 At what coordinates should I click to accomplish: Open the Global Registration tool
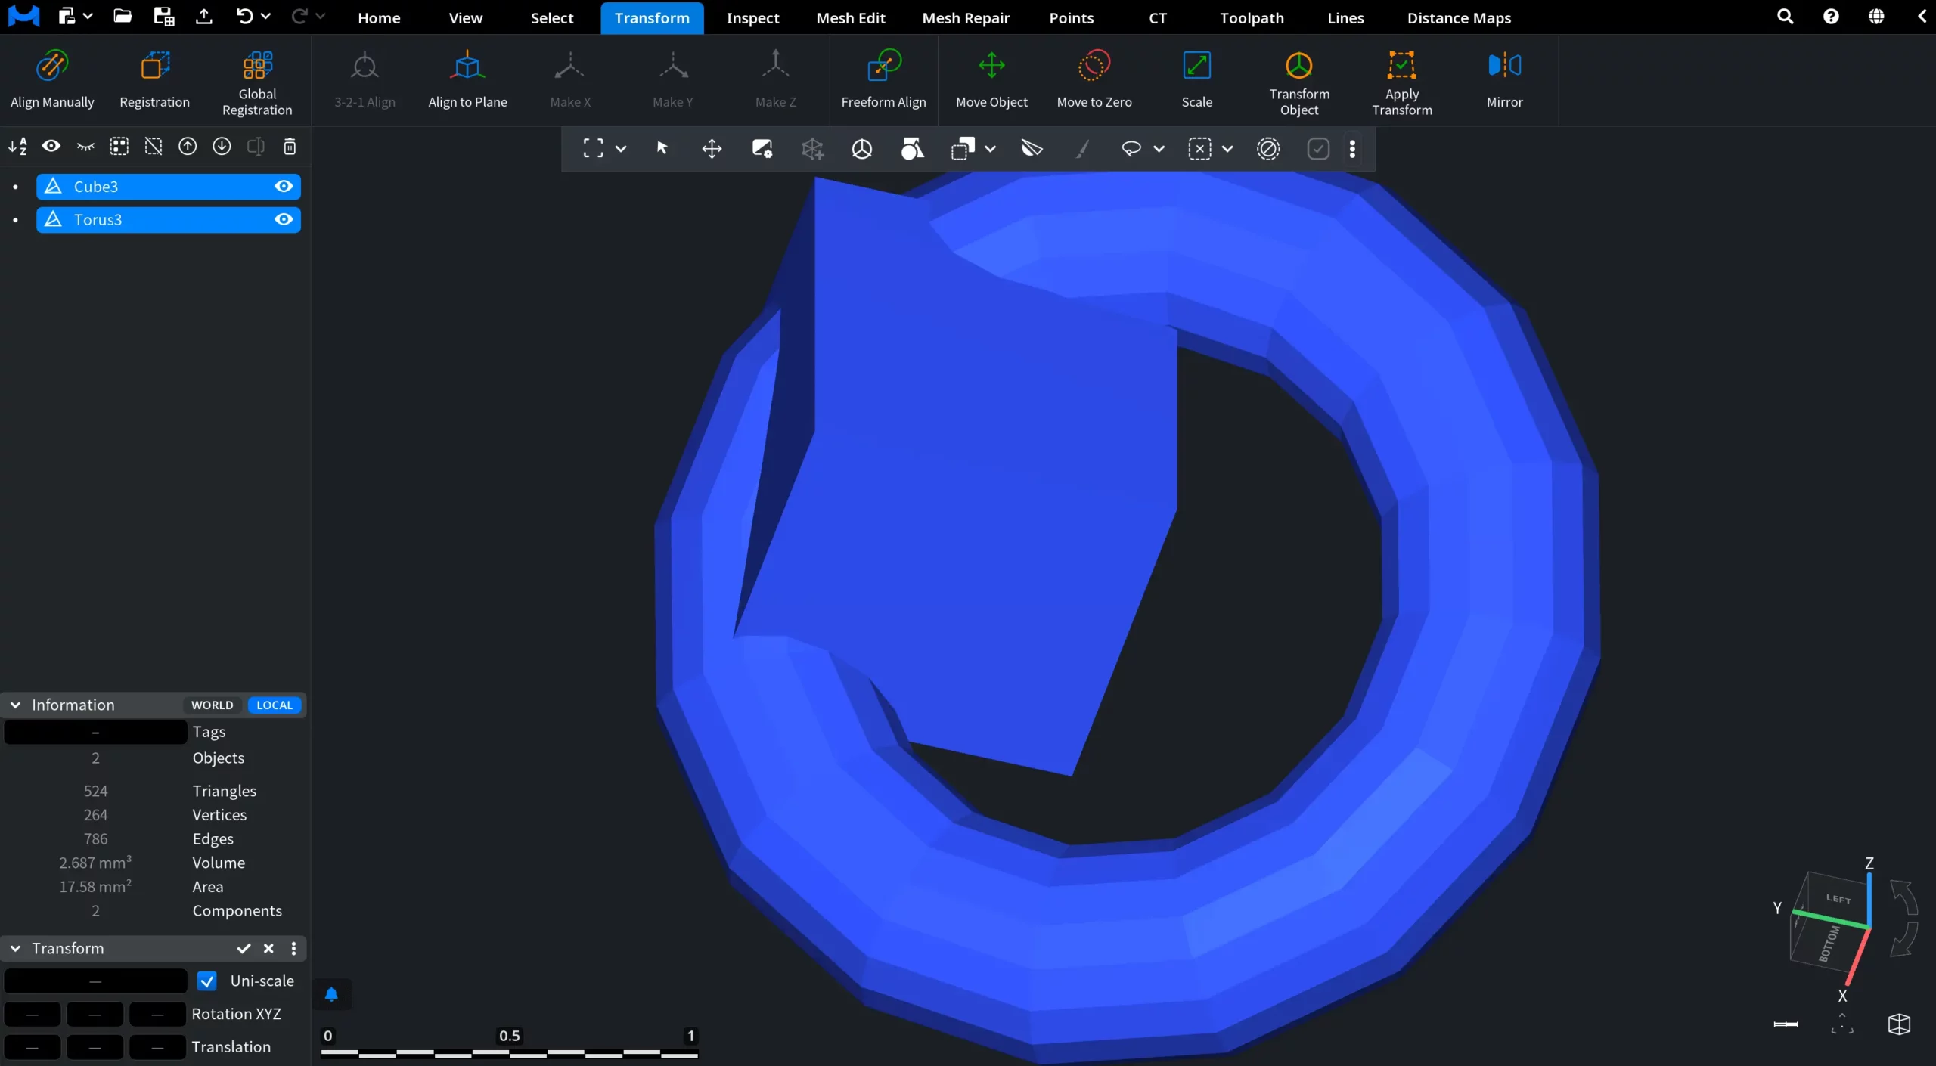(257, 79)
